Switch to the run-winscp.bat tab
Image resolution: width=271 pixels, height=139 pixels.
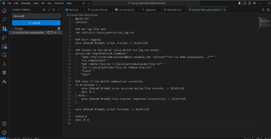(x=126, y=10)
